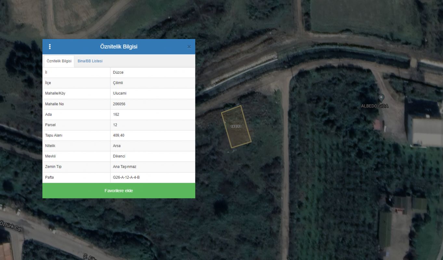Viewport: 443px width, 260px height.
Task: Click the ALBEDO GIDA text label
Action: pyautogui.click(x=374, y=106)
